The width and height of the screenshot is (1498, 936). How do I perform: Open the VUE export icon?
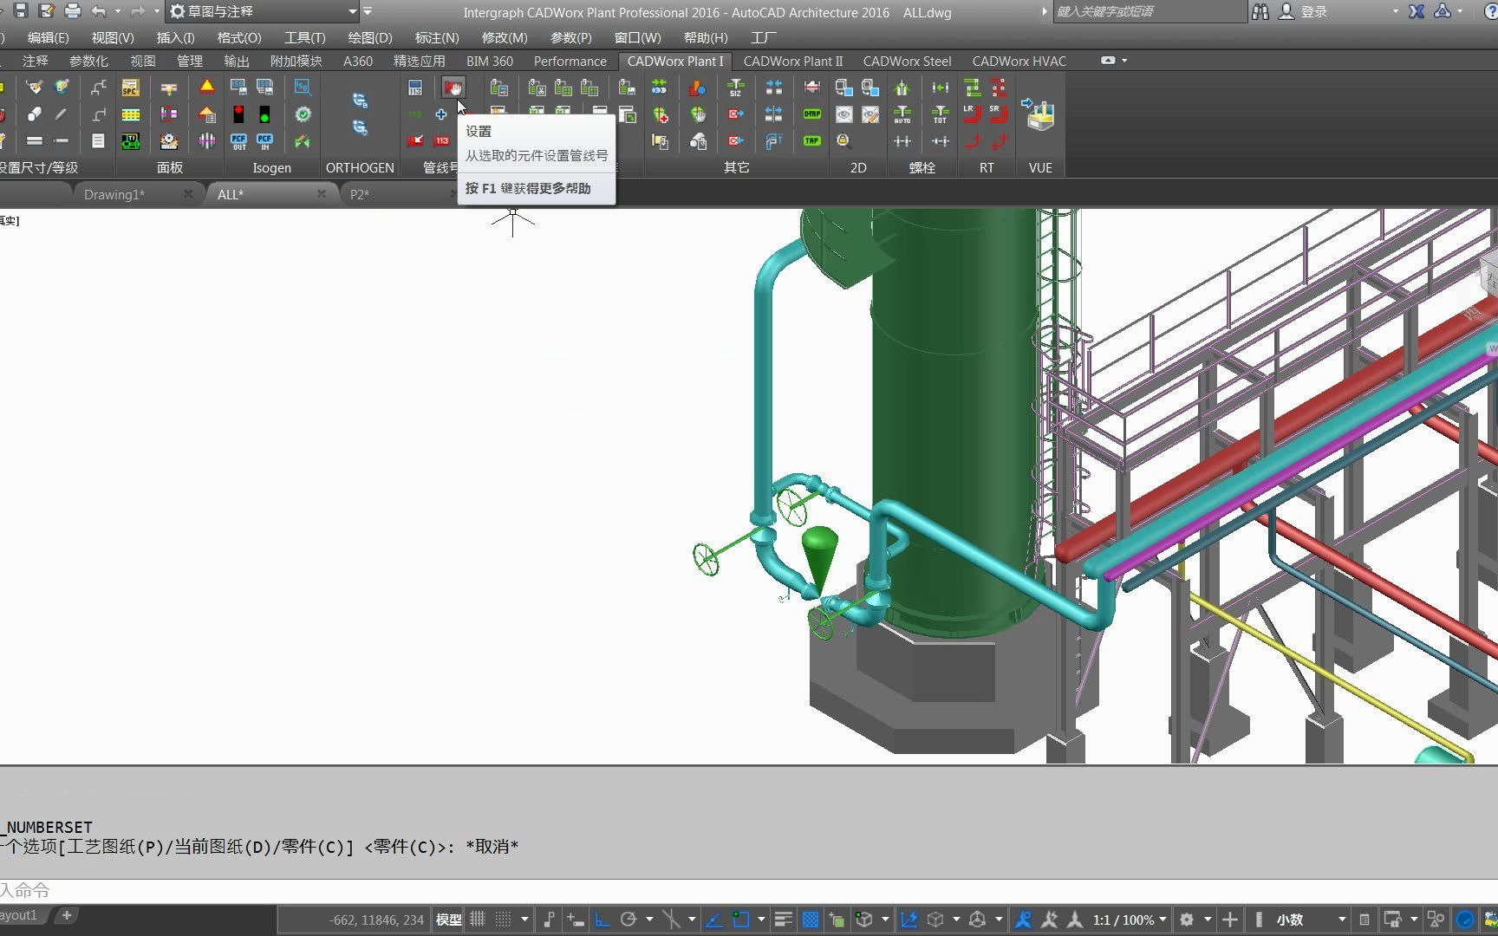1039,114
